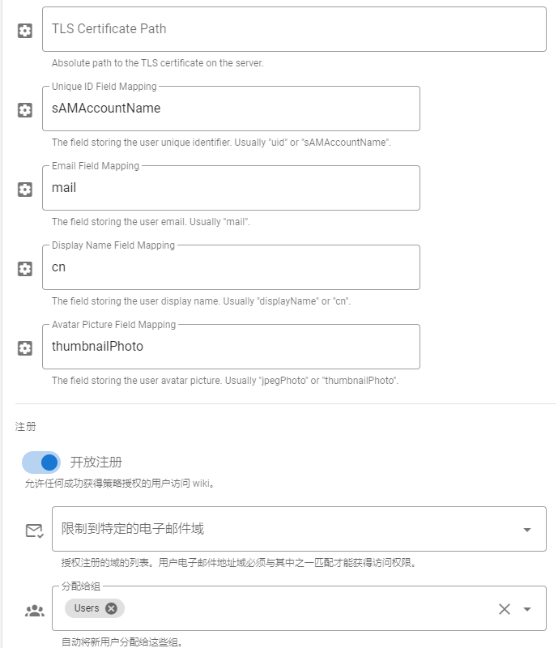Click the gear icon beside Unique ID Field Mapping
The image size is (558, 648).
point(25,110)
